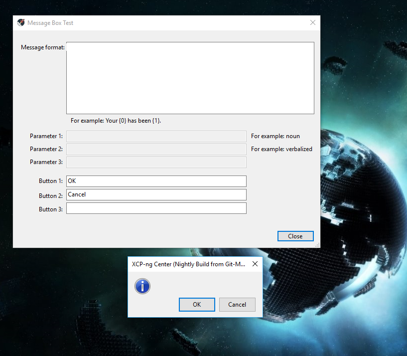Click the Message Box Test application icon
Viewport: 407px width, 356px height.
[20, 22]
